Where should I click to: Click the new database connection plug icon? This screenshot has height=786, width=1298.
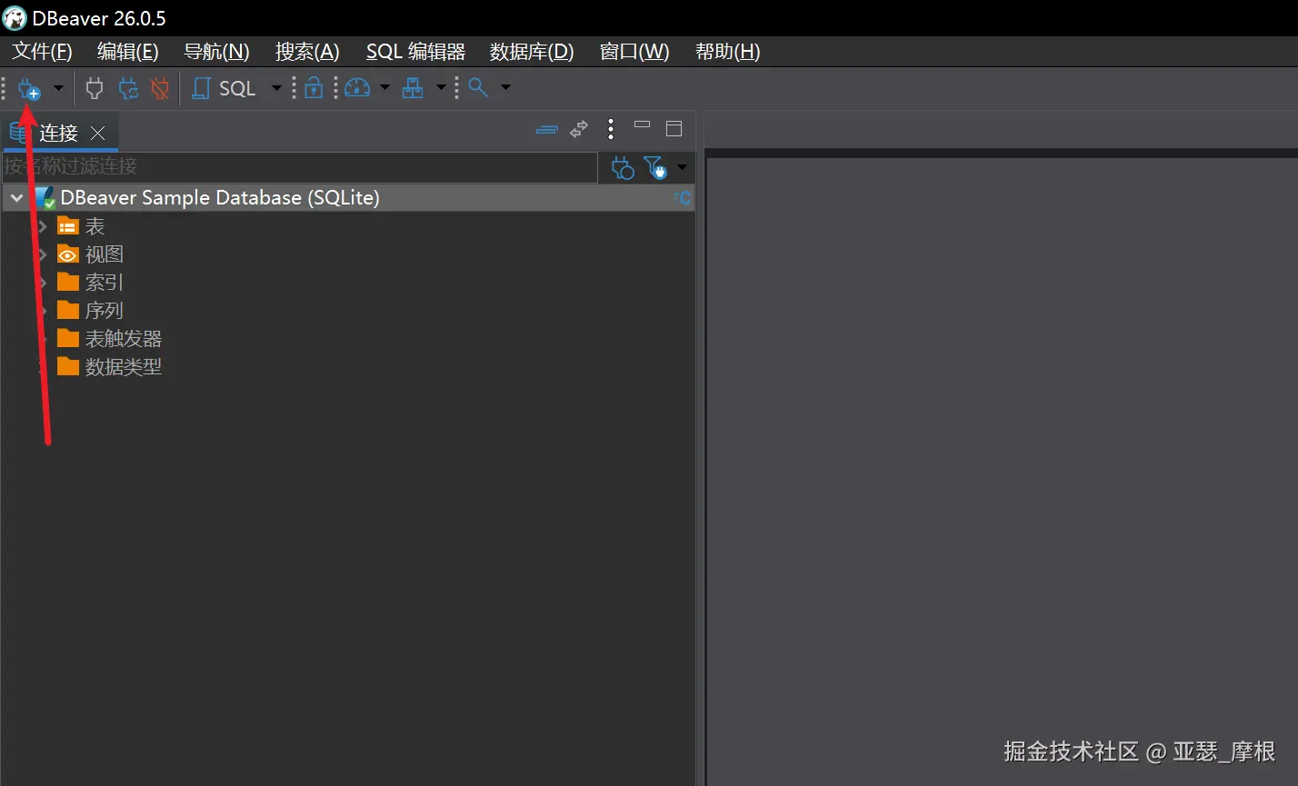(29, 89)
